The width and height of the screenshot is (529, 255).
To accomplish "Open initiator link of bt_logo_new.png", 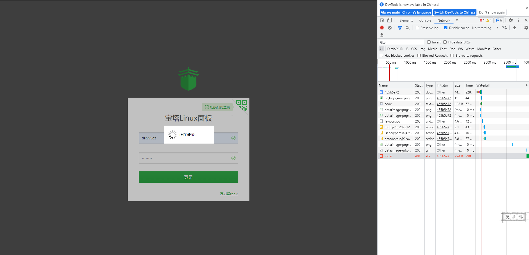I will [444, 98].
